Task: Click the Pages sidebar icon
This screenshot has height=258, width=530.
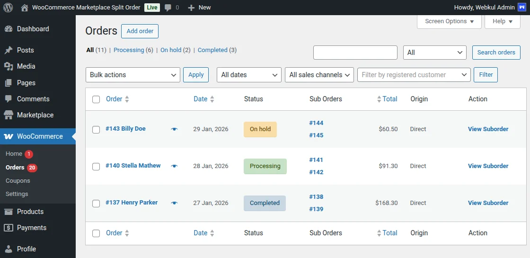Action: [x=9, y=82]
